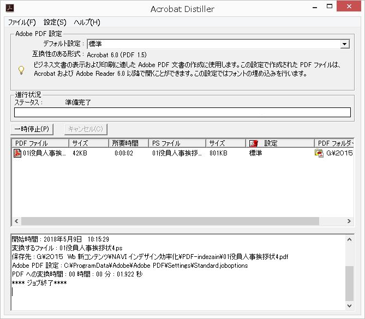
Task: Click the job list horizontal scrollbar thumb
Action: click(x=170, y=221)
